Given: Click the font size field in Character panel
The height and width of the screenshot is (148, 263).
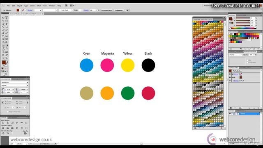Looking at the screenshot, I should (x=9, y=90).
